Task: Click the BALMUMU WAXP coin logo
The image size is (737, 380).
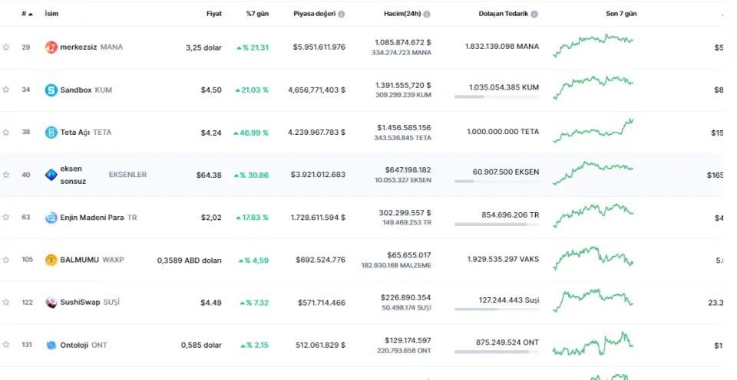Action: click(51, 260)
